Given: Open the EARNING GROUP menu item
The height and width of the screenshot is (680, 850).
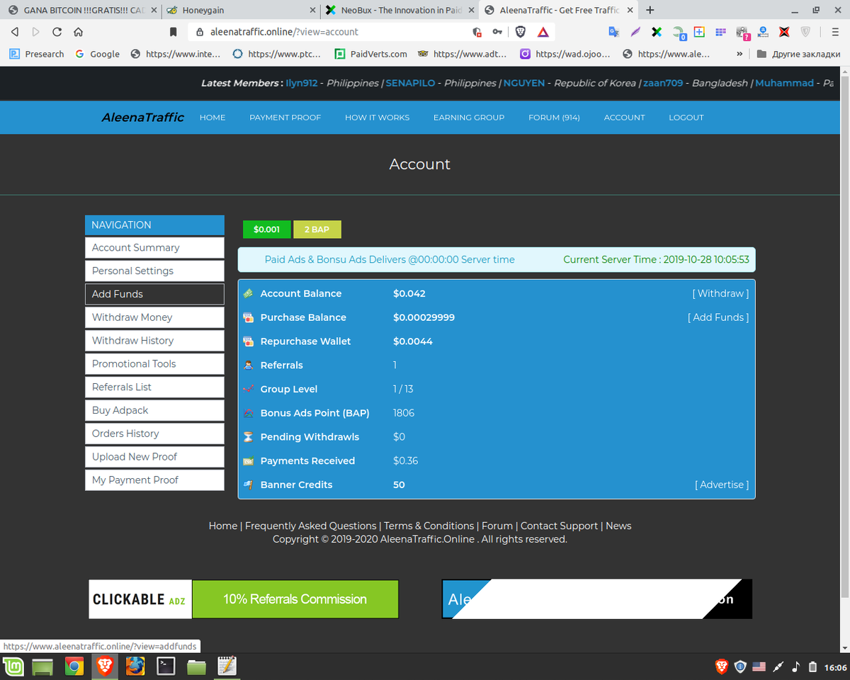Looking at the screenshot, I should (x=469, y=118).
